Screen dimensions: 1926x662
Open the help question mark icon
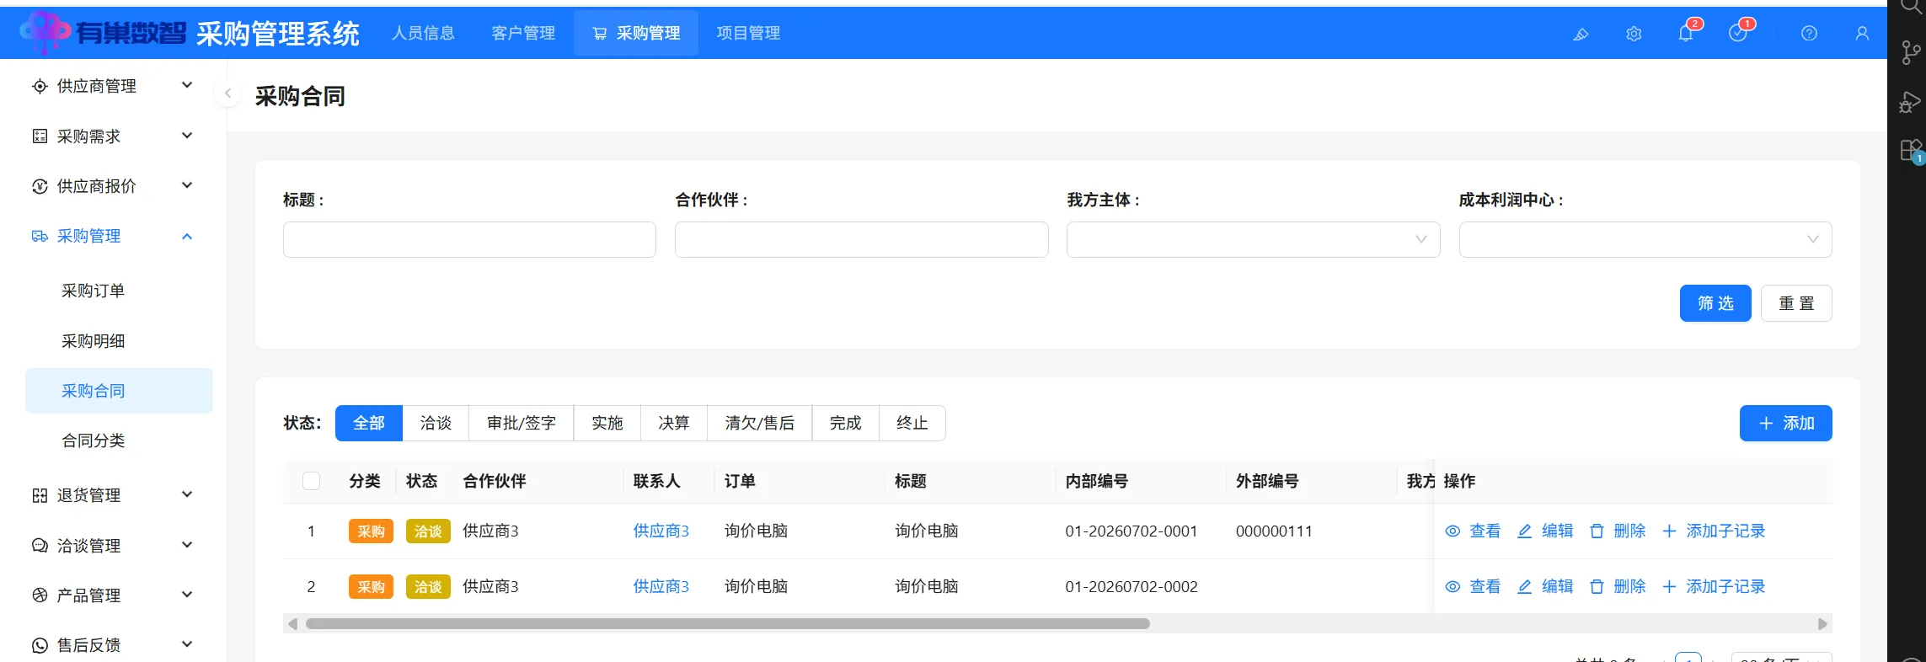pyautogui.click(x=1809, y=34)
